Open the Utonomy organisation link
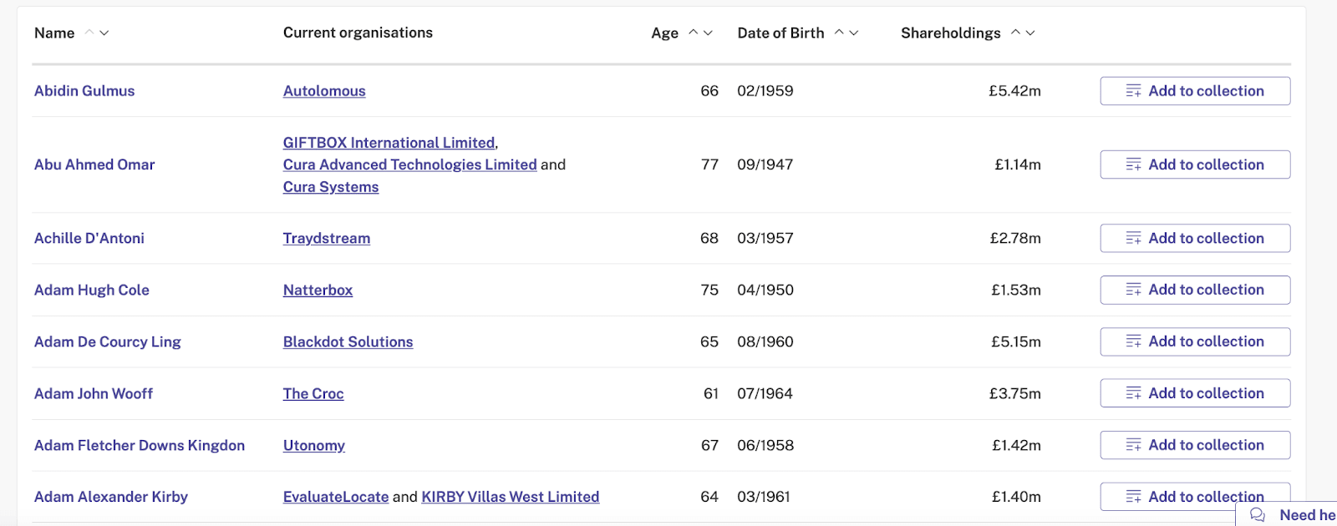 (314, 445)
